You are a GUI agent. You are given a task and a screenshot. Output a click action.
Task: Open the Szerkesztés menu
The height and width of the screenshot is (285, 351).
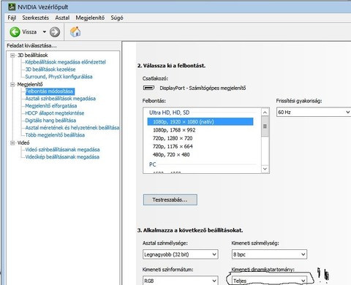(x=36, y=18)
